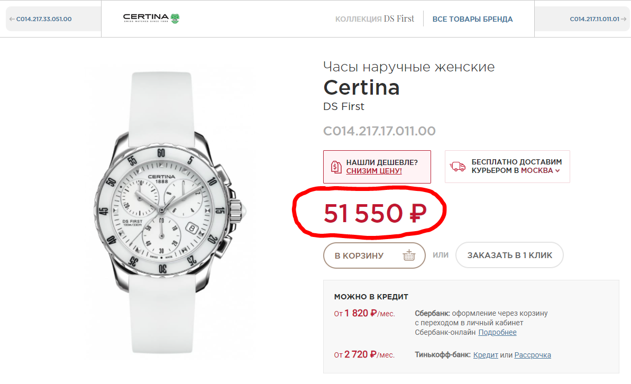Click the Certina product title heading
Screen dimensions: 631x384
point(361,87)
